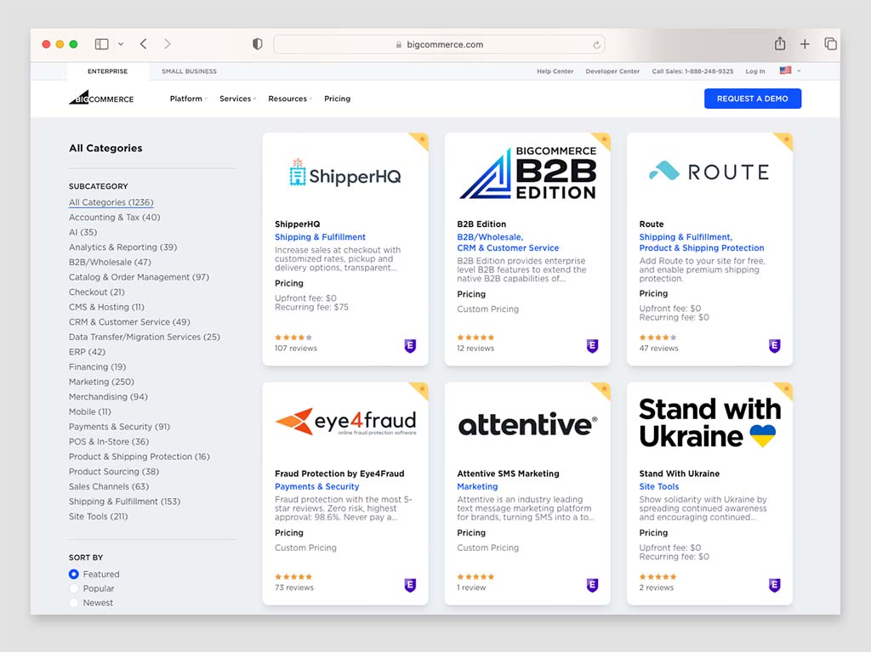Open the B2B Edition logo thumbnail
The width and height of the screenshot is (871, 652).
(x=528, y=173)
